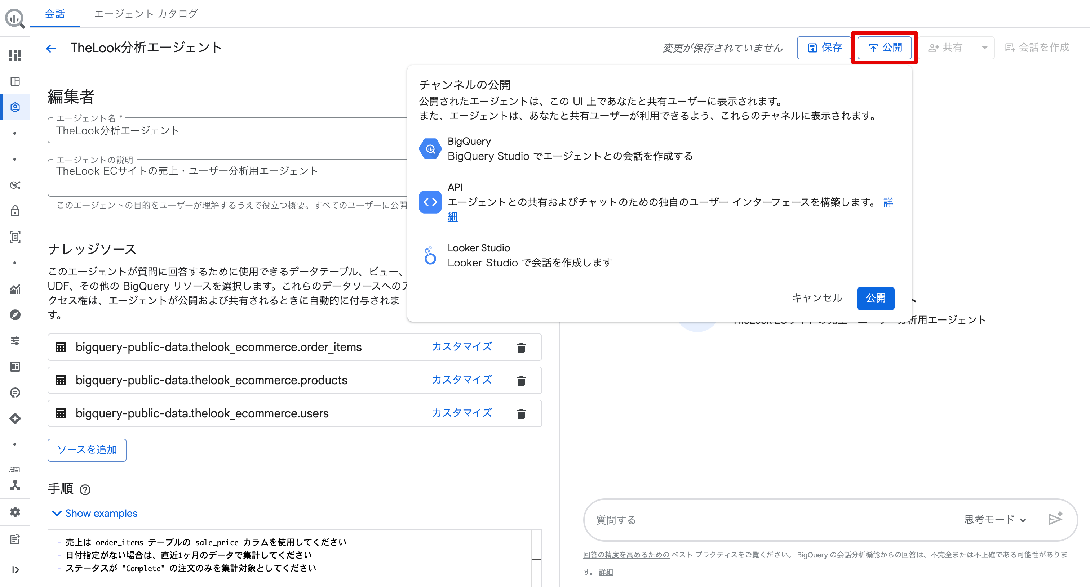Switch to the エージェント カタログ tab
The height and width of the screenshot is (587, 1090).
146,14
